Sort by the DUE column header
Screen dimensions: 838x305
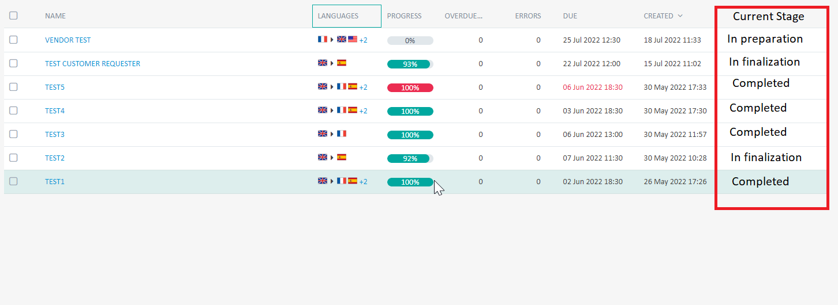coord(570,16)
